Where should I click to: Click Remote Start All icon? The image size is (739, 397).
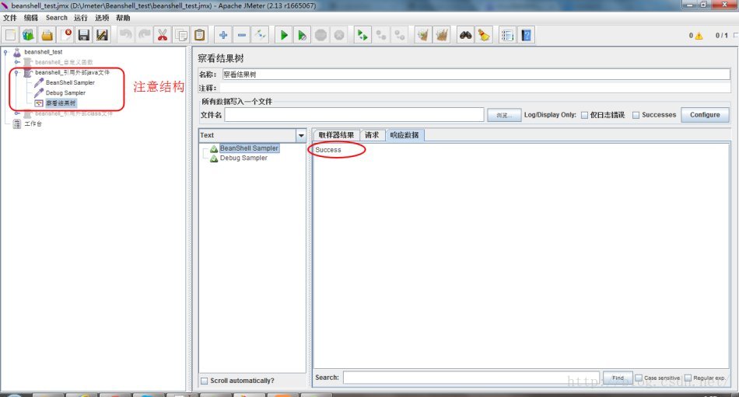pos(362,35)
